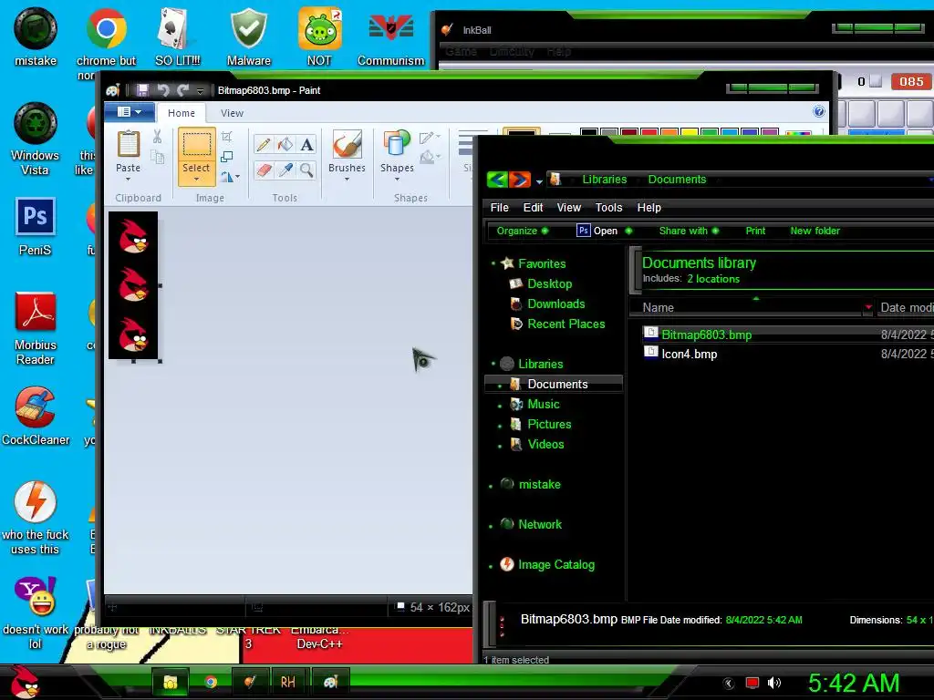Screen dimensions: 934x700
Task: Activate the rectangular Select tool
Action: 196,144
